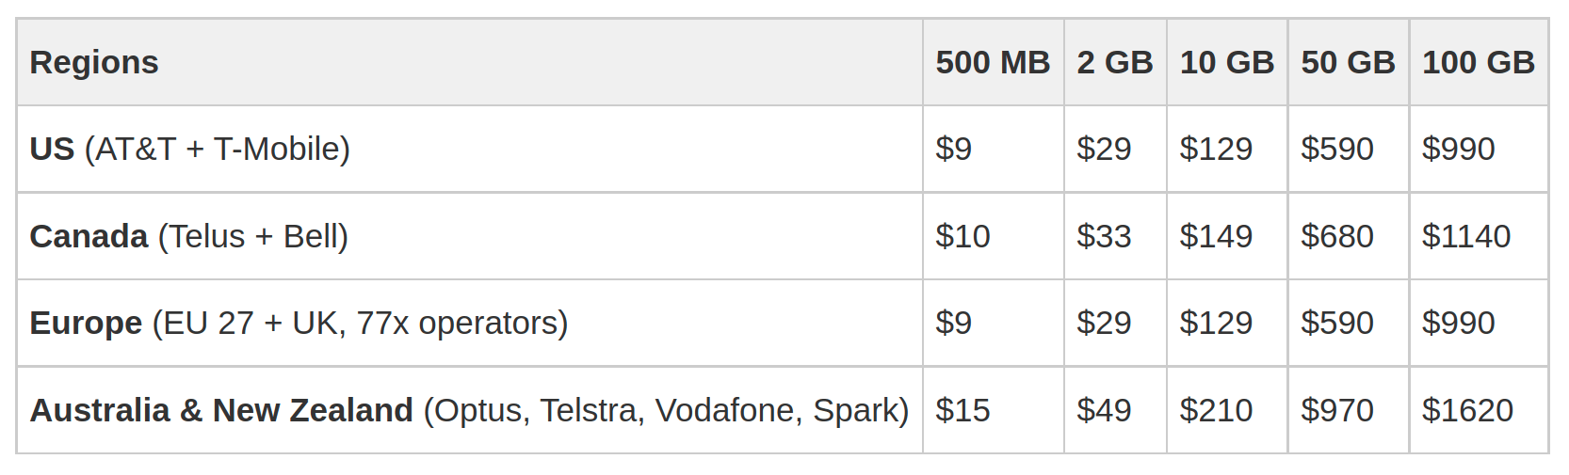Screen dimensions: 1569x475
Task: Select the Australia & New Zealand row label
Action: [x=469, y=411]
